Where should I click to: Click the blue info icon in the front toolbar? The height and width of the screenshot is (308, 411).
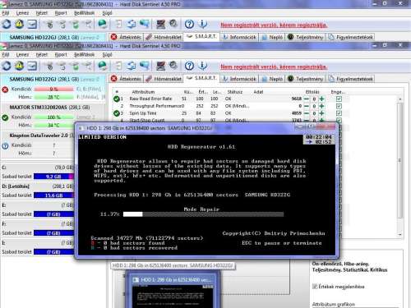(202, 66)
